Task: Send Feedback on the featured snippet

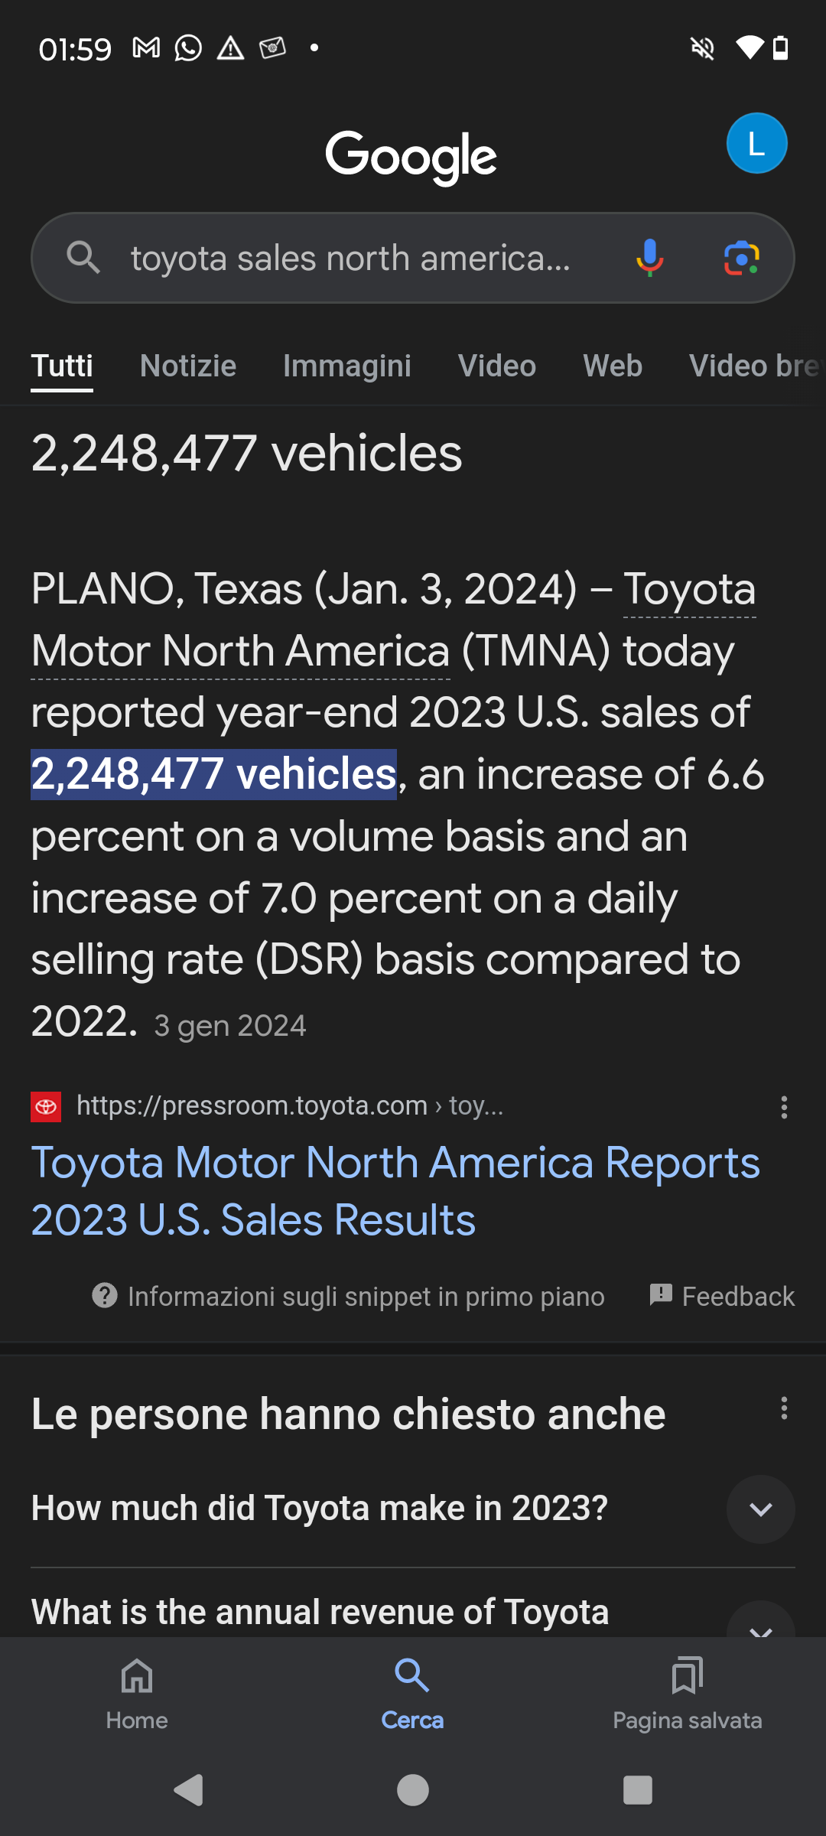Action: pyautogui.click(x=722, y=1296)
